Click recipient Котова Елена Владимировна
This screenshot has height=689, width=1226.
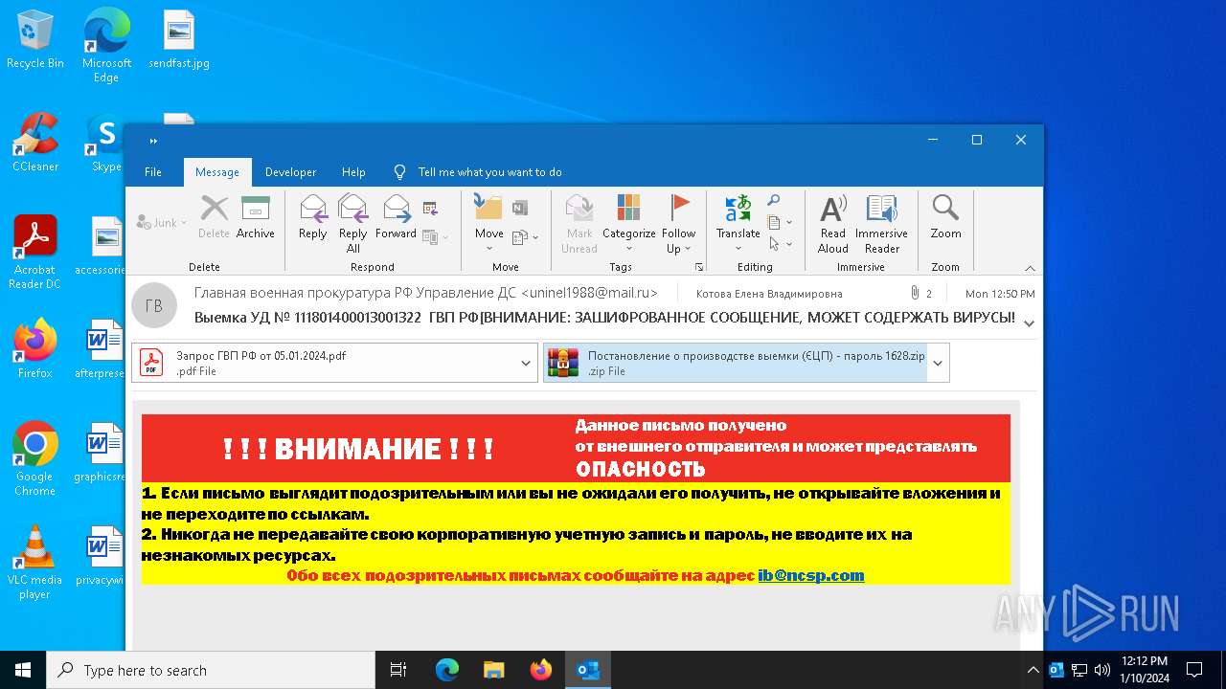click(x=769, y=294)
